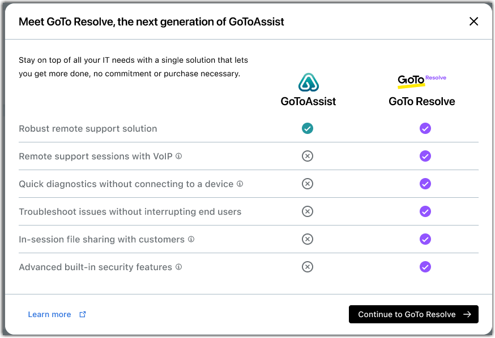
Task: Click GoTo Resolve checkmark for VoIP sessions
Action: coord(425,156)
